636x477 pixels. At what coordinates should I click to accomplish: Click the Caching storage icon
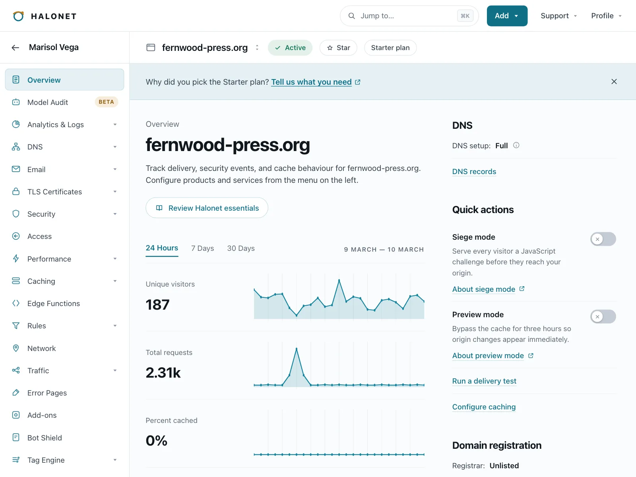(x=16, y=281)
